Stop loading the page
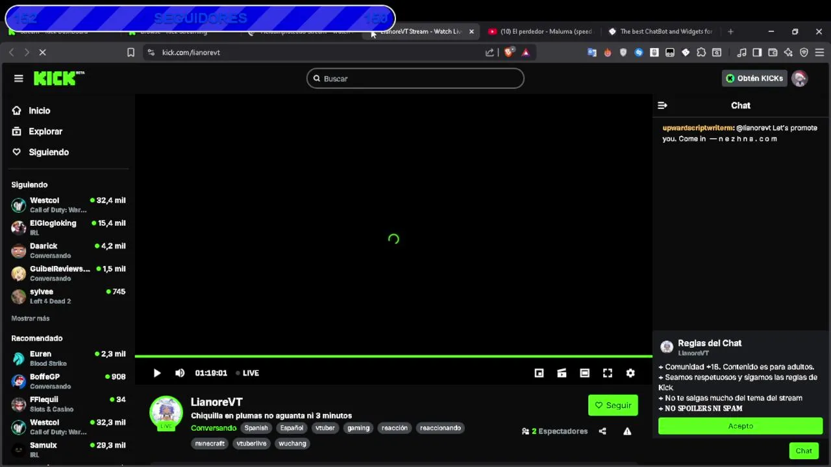Screen dimensions: 831x467 coord(42,53)
